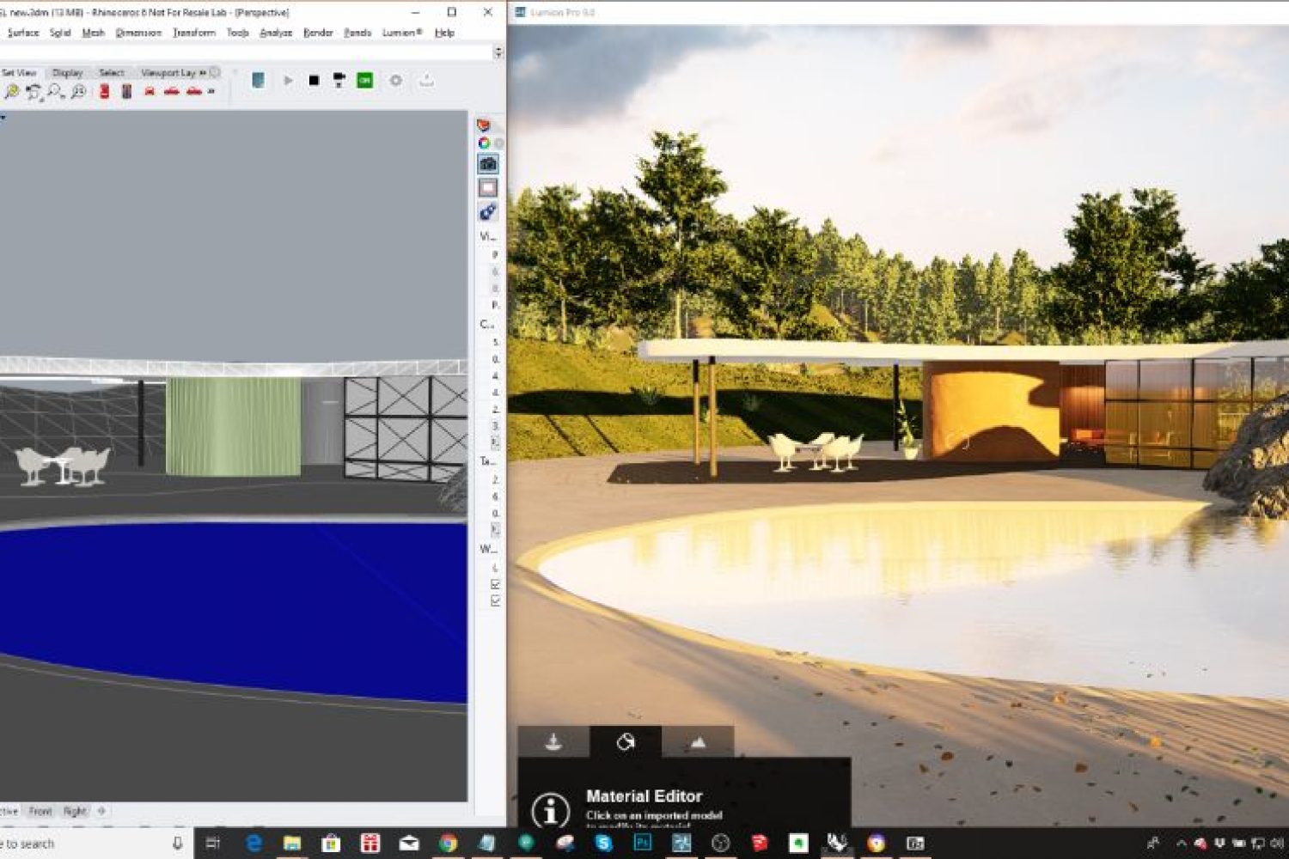Open the camera named-views panel icon
1289x859 pixels.
click(488, 163)
